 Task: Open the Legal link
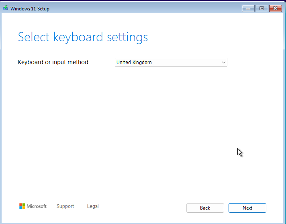93,206
